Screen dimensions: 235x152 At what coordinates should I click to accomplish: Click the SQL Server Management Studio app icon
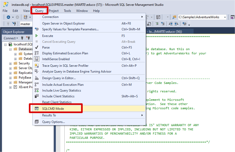[6, 5]
